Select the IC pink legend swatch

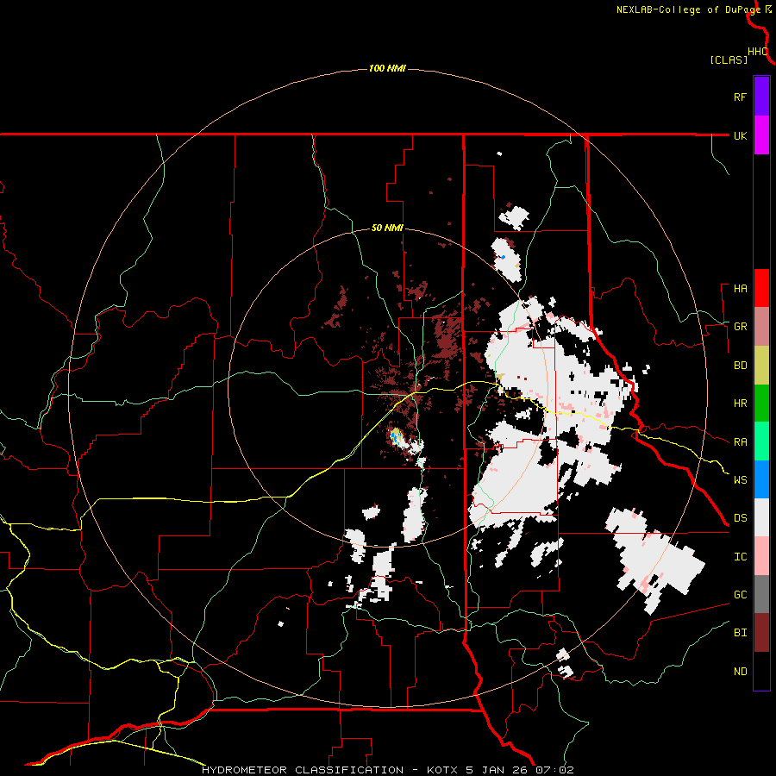pyautogui.click(x=761, y=556)
